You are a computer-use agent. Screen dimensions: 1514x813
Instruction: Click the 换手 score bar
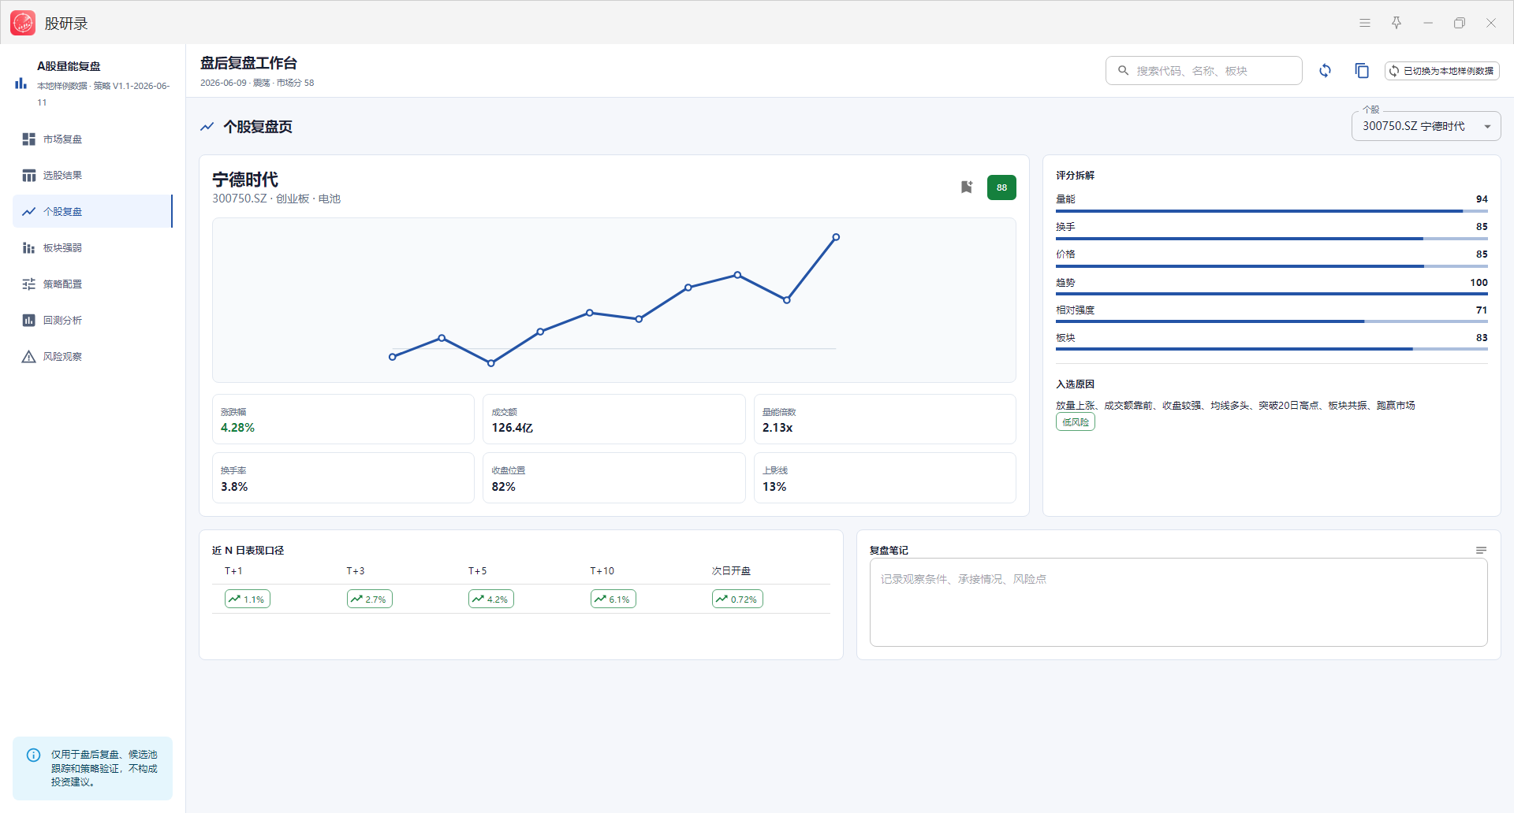(x=1272, y=239)
